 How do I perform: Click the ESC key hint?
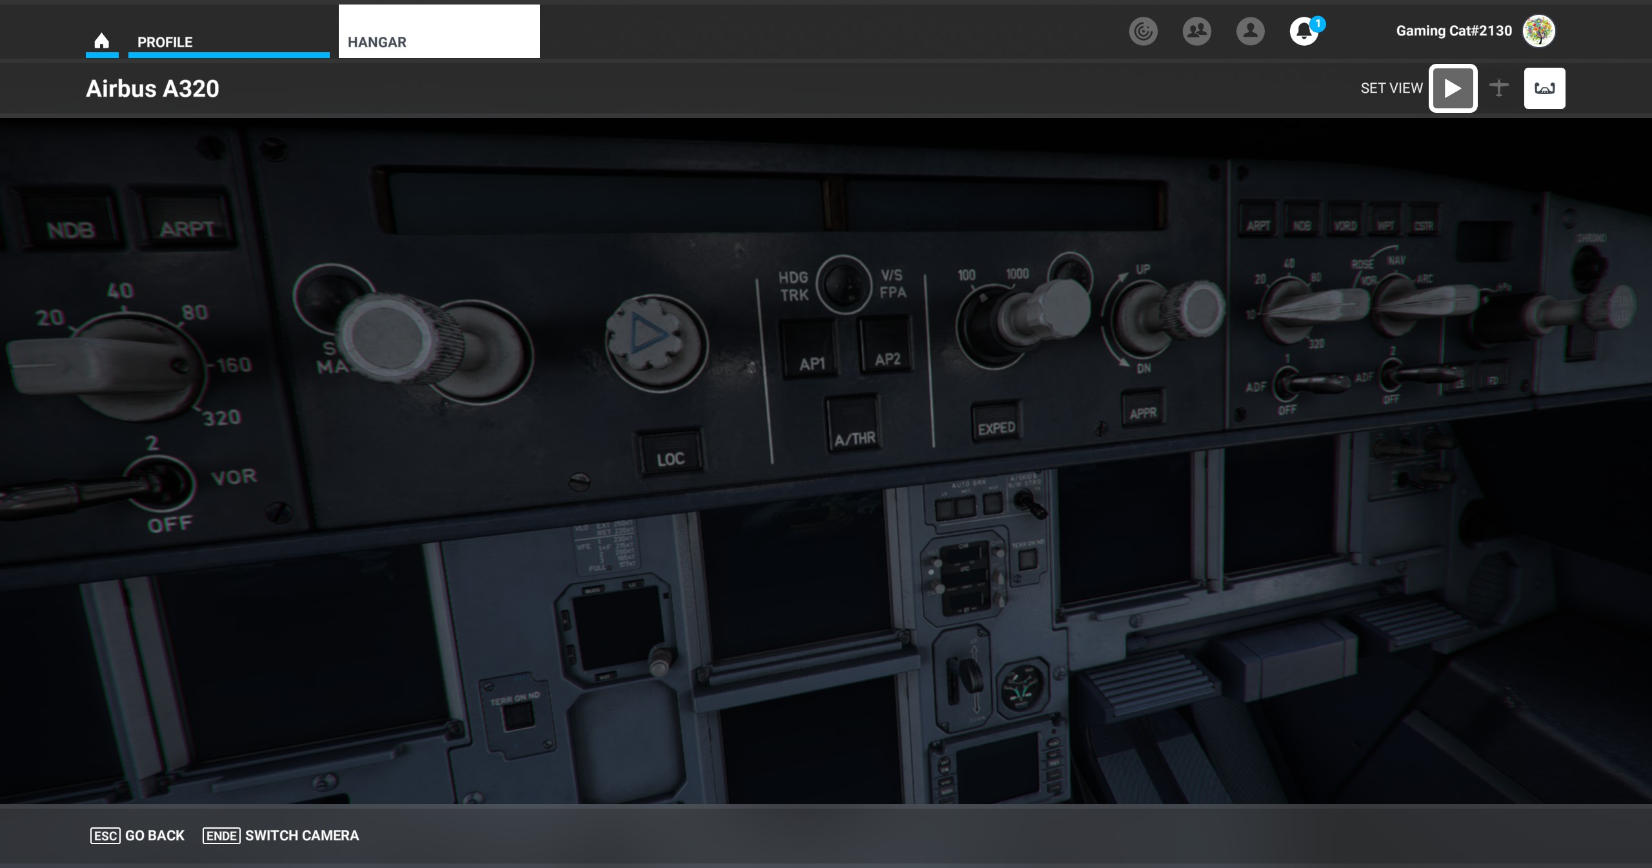coord(105,836)
